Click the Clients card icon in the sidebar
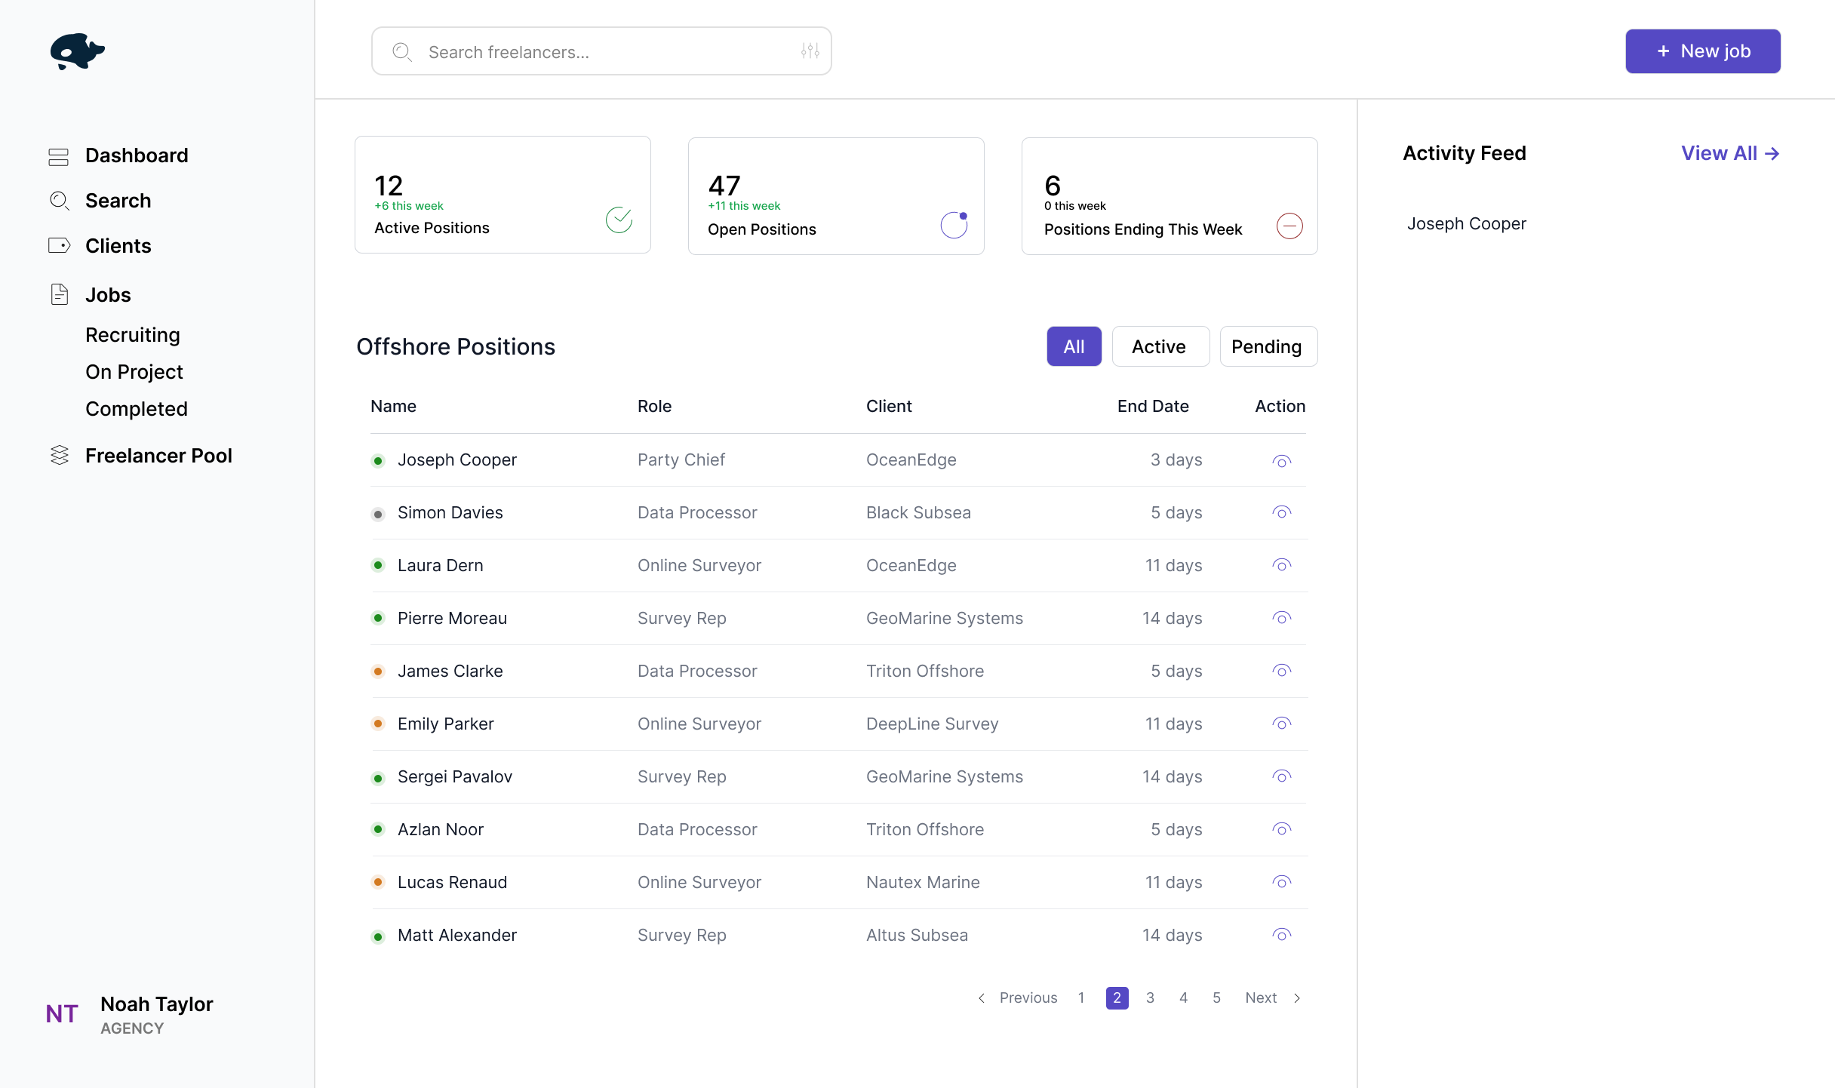 click(60, 245)
